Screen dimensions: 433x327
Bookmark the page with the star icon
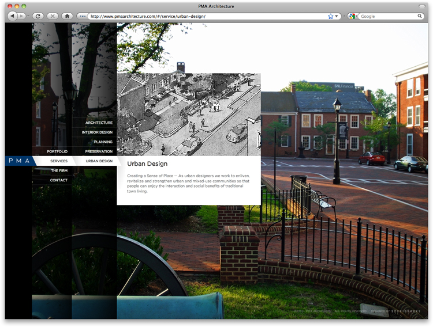point(331,16)
